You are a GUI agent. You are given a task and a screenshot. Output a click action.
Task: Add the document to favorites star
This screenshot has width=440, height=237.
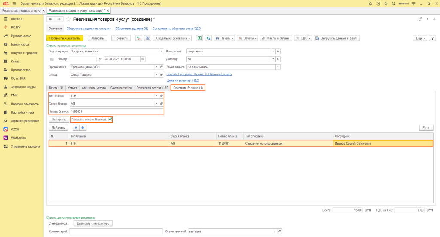68,19
